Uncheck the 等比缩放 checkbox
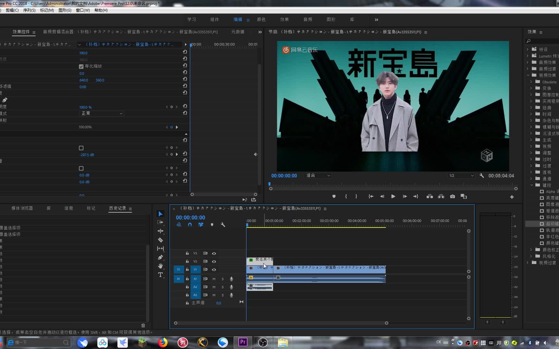This screenshot has height=349, width=559. tap(81, 66)
